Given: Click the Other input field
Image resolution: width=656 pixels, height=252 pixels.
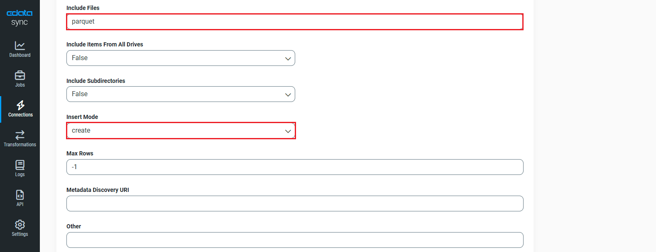Looking at the screenshot, I should pyautogui.click(x=294, y=240).
